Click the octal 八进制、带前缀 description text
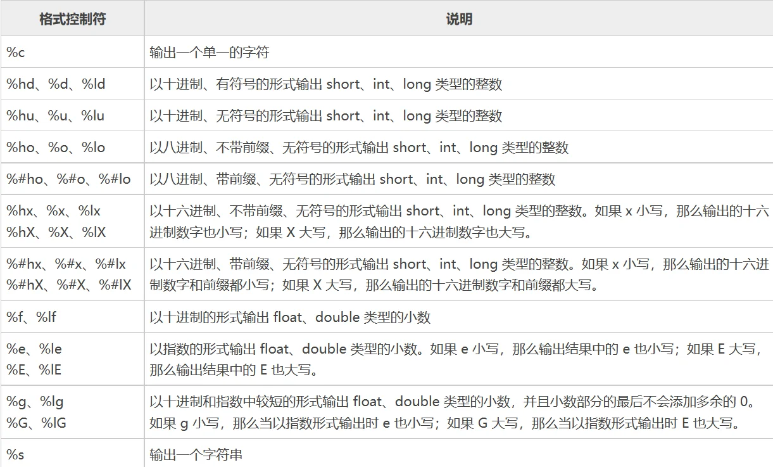Screen dimensions: 773x467 tap(352, 179)
